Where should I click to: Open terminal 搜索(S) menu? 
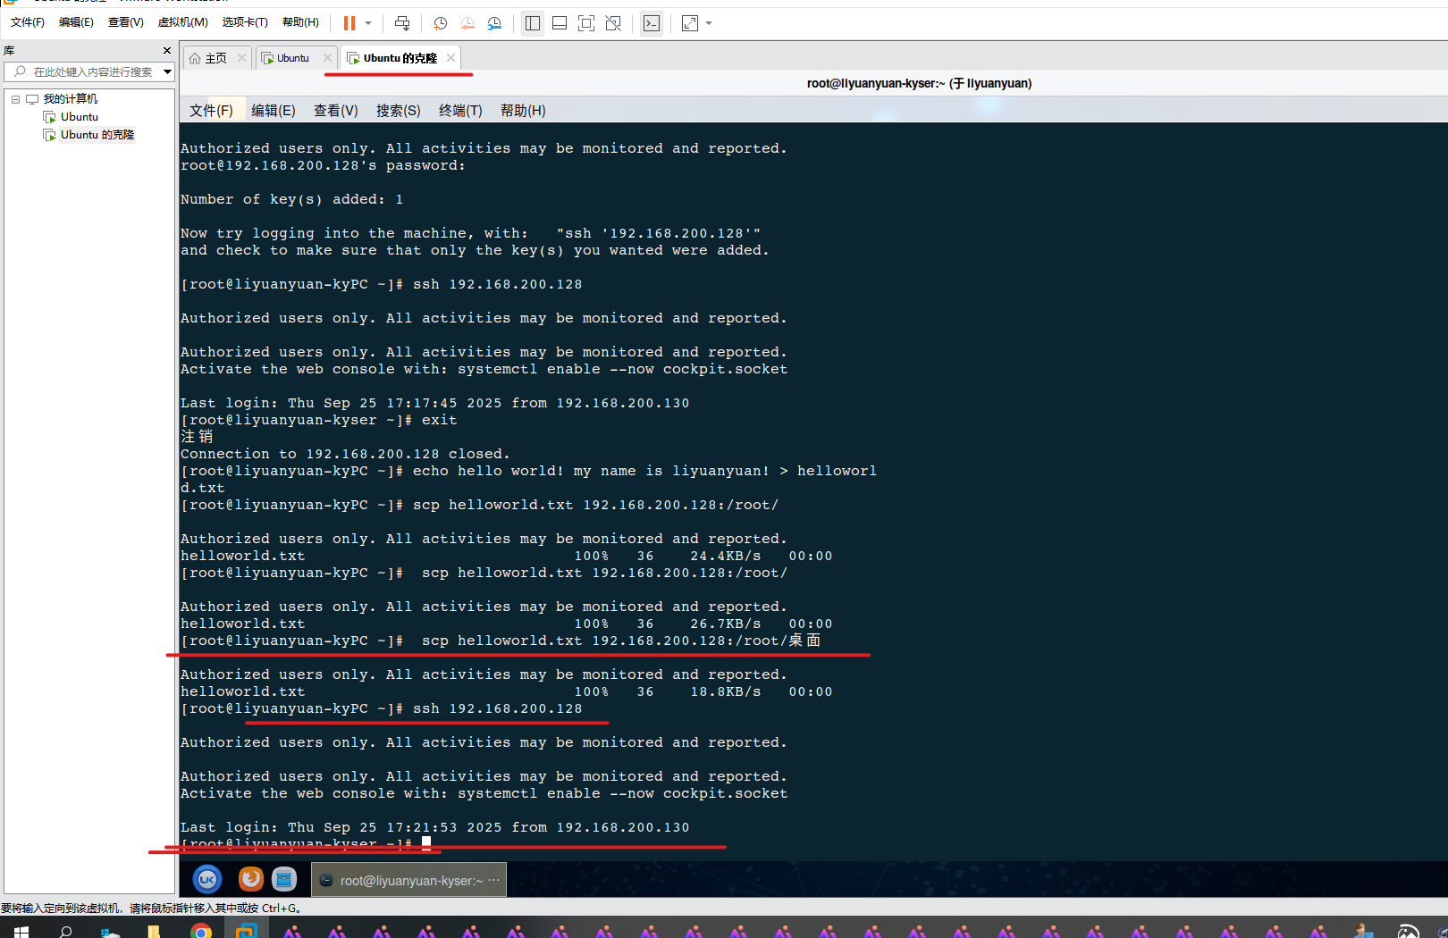pyautogui.click(x=398, y=111)
